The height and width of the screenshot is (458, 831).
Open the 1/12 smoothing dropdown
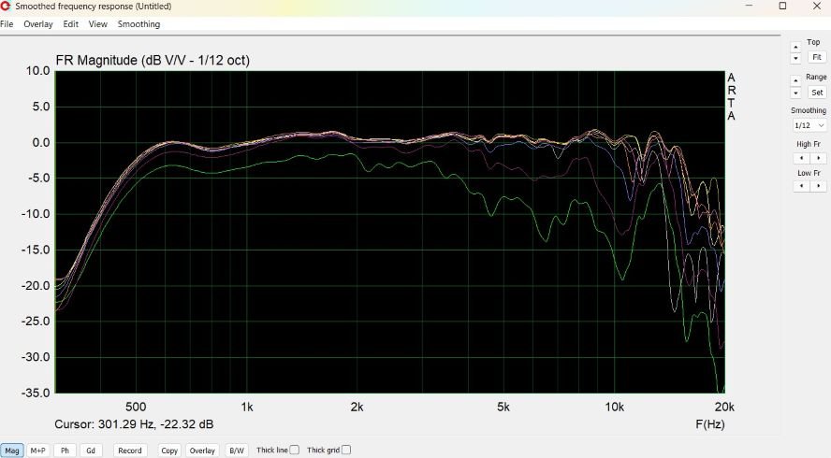[809, 125]
